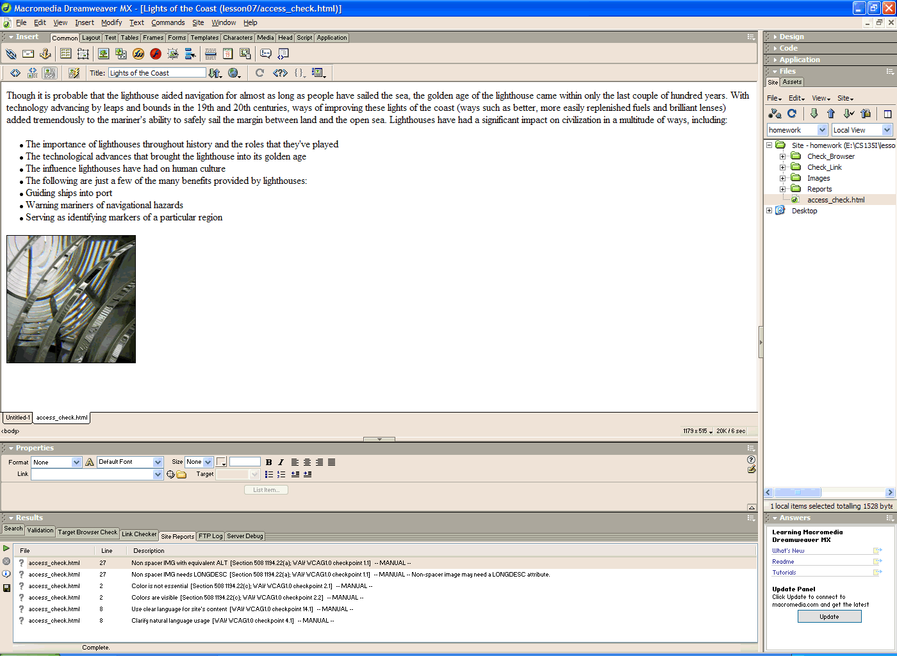Open the Tutorials link

point(784,573)
